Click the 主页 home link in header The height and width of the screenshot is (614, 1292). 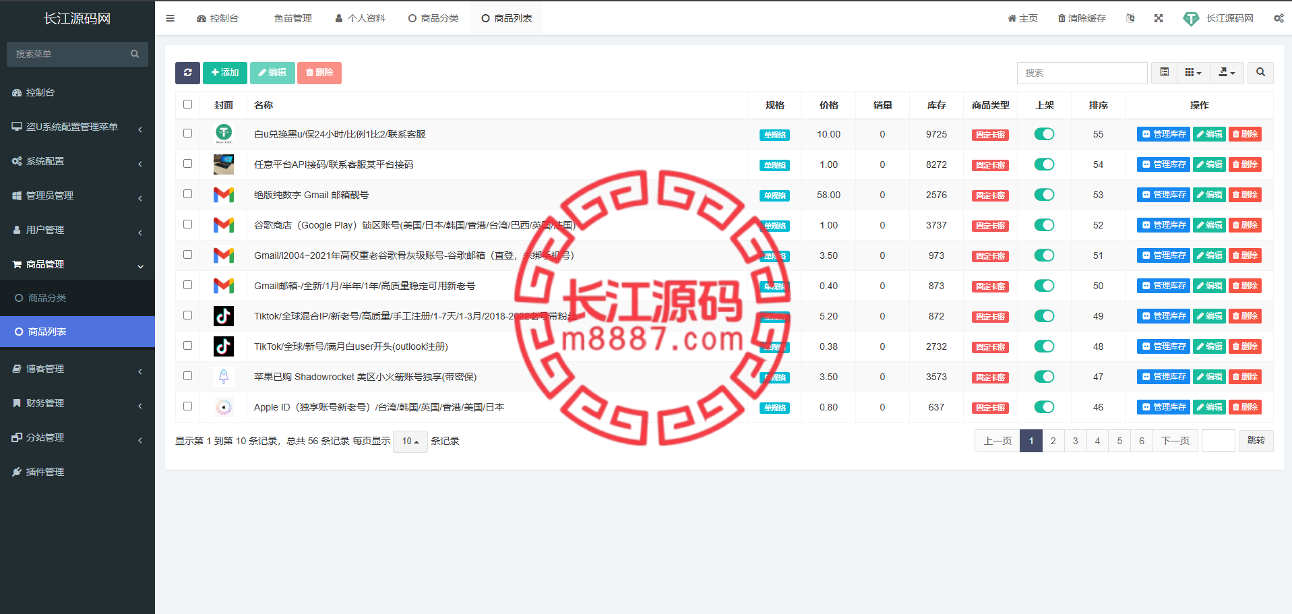pos(1022,18)
